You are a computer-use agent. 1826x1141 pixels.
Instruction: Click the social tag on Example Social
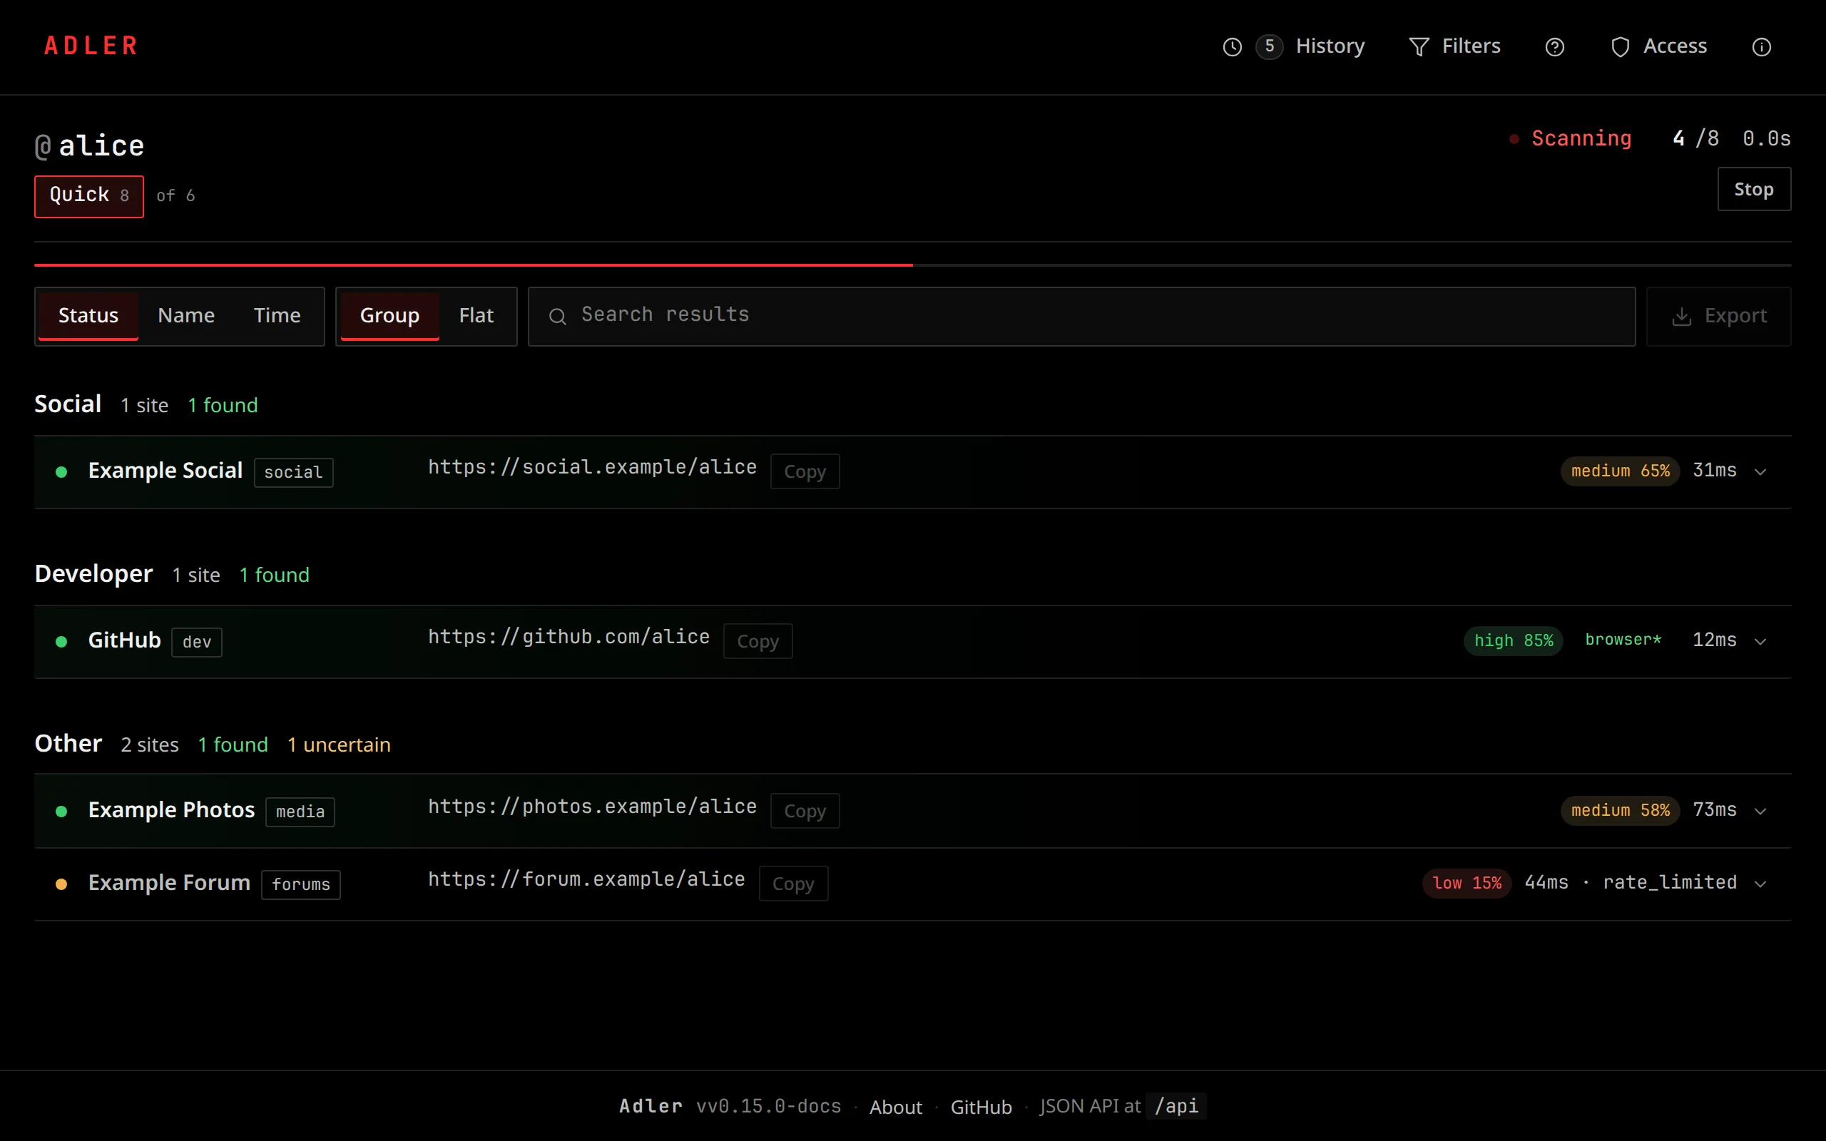[x=294, y=472]
